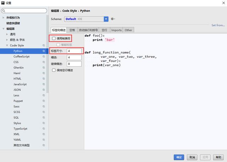Click the scheme icon on the CSS row
Viewport: 227px width, 162px height.
tap(44, 62)
